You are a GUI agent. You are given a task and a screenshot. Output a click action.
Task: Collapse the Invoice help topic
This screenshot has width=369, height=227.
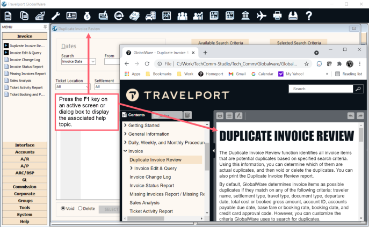click(126, 151)
